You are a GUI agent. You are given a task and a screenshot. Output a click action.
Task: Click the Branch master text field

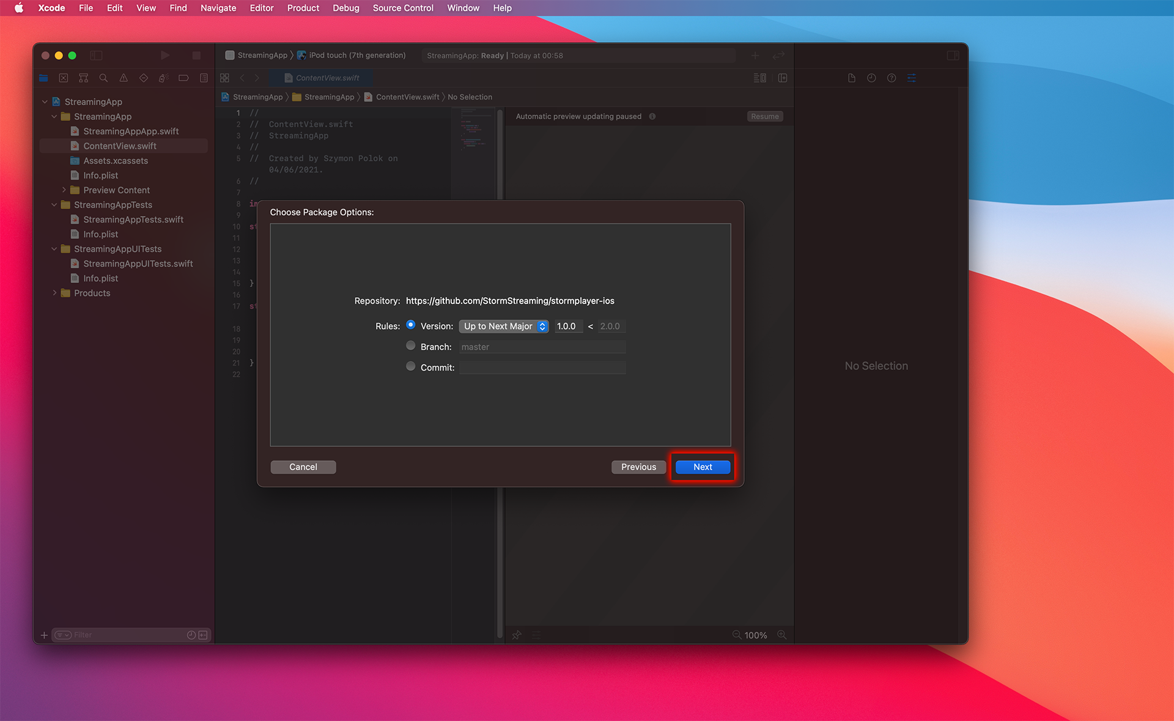542,347
